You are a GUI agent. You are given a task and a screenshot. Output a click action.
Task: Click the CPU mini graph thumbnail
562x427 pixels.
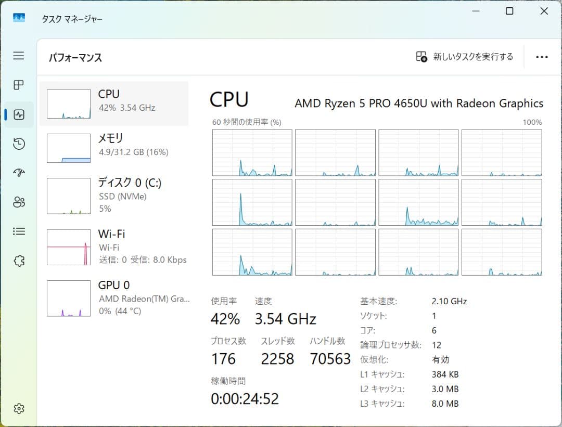pyautogui.click(x=68, y=103)
